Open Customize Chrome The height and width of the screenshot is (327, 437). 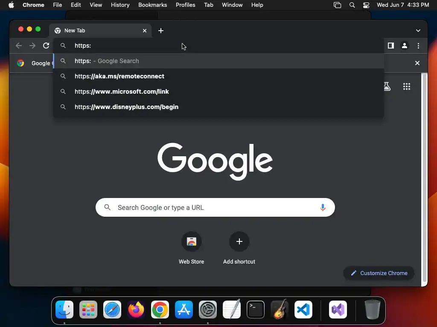tap(379, 273)
